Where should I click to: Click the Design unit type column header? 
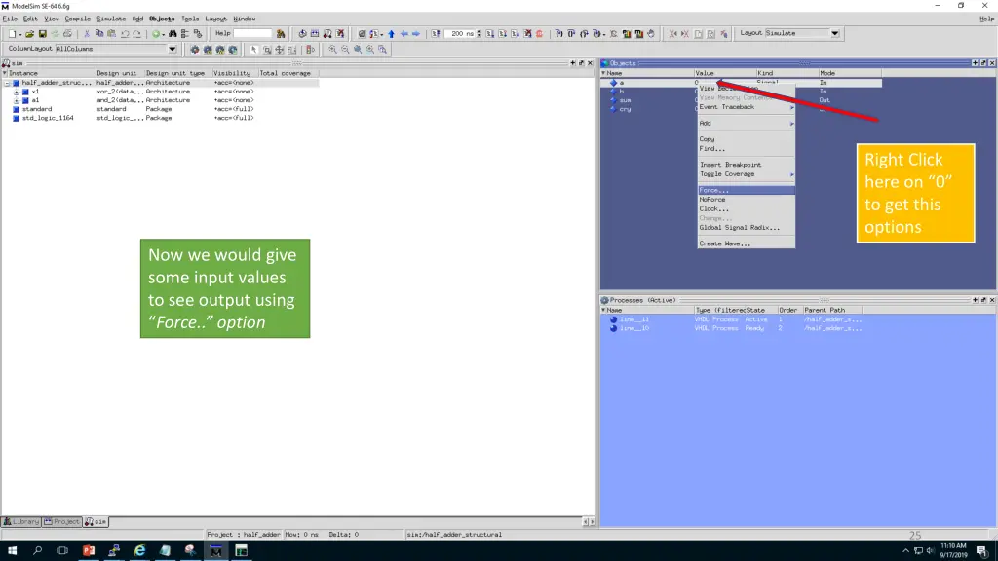coord(177,73)
